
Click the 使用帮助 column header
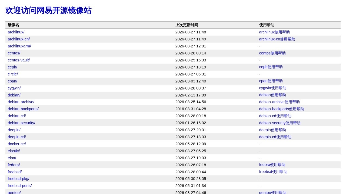pos(267,25)
